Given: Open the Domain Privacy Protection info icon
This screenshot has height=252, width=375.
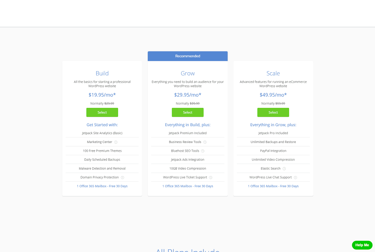Looking at the screenshot, I should (x=123, y=177).
